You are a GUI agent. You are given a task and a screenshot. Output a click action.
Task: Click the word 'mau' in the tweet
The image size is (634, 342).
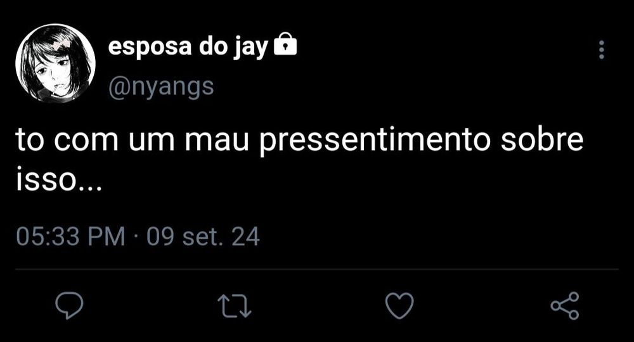(217, 141)
